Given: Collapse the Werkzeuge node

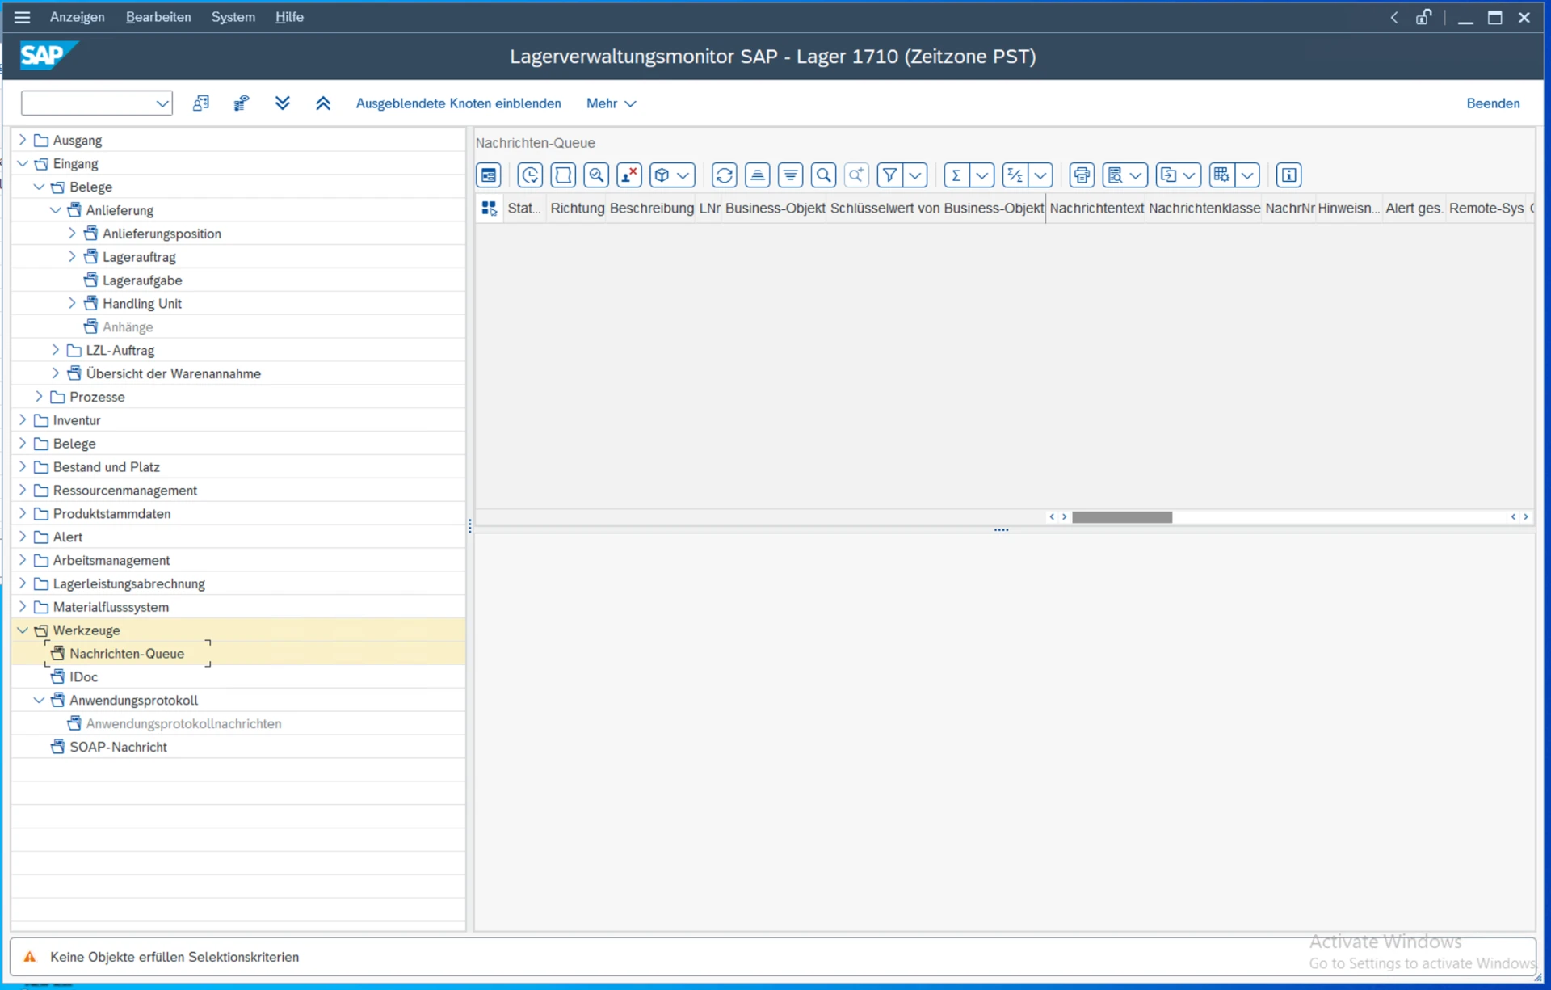Looking at the screenshot, I should pyautogui.click(x=23, y=630).
